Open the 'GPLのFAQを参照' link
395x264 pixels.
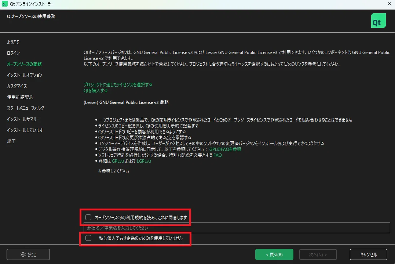point(225,149)
